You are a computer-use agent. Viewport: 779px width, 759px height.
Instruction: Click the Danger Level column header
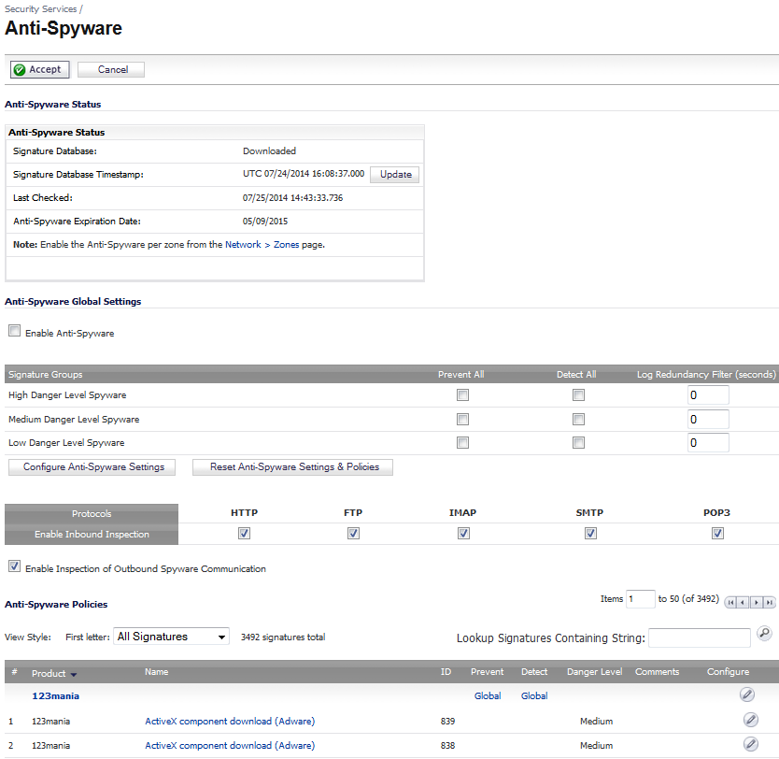tap(595, 672)
